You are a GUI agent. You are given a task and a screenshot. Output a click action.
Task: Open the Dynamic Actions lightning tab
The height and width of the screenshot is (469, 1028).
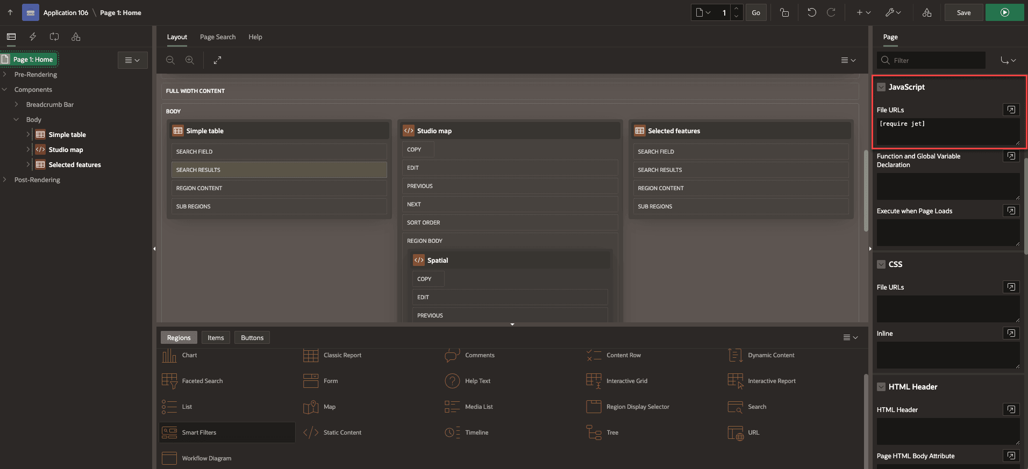tap(33, 37)
